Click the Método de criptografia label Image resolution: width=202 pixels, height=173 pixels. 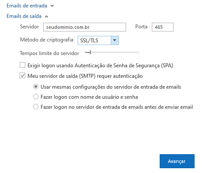pyautogui.click(x=47, y=40)
